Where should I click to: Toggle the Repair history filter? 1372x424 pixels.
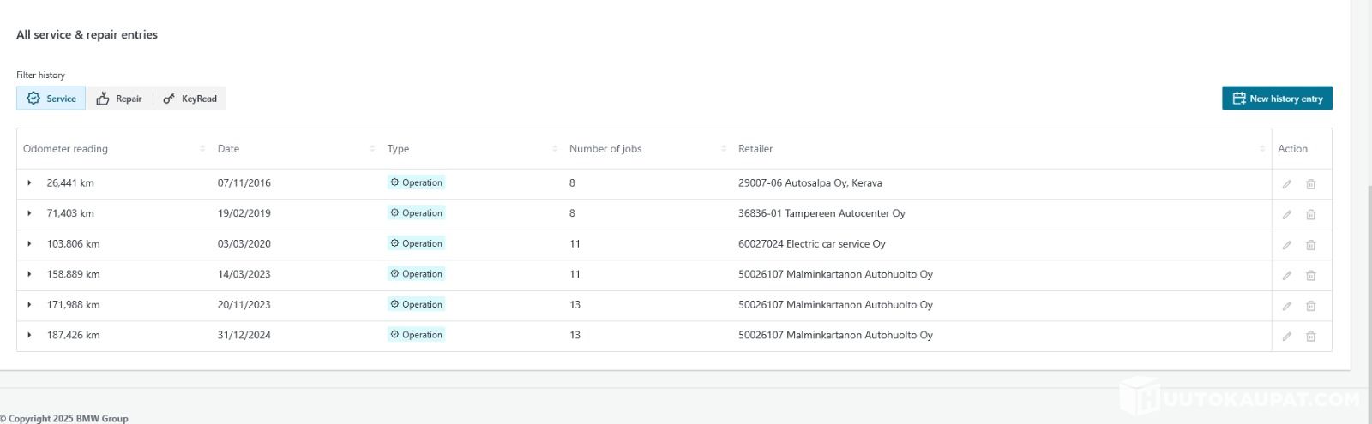point(119,99)
